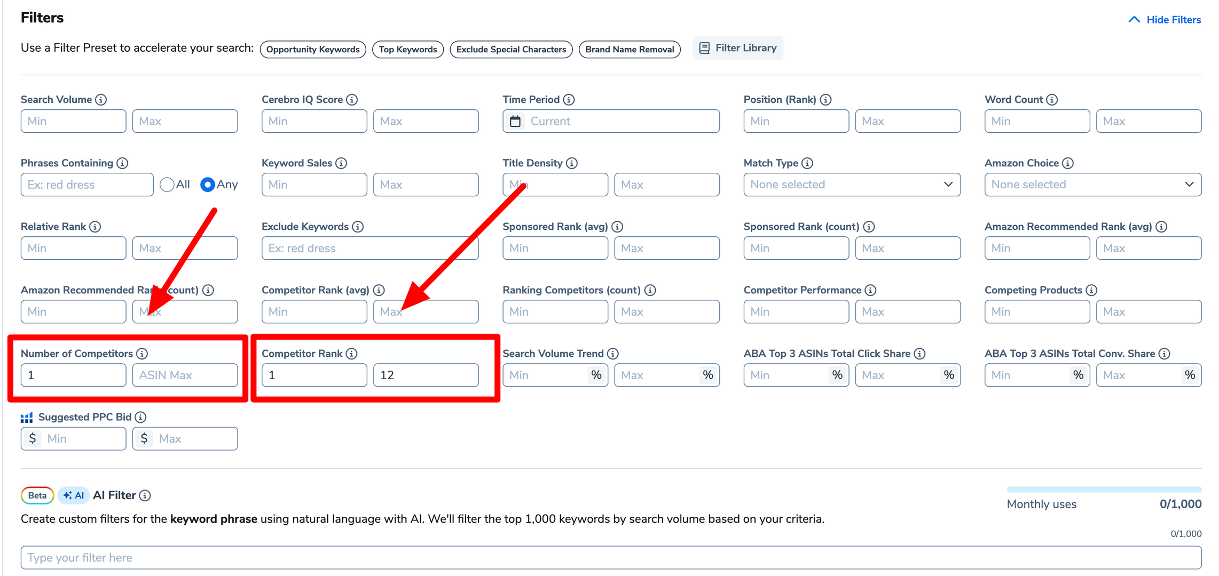Open the Filter Library

point(738,48)
